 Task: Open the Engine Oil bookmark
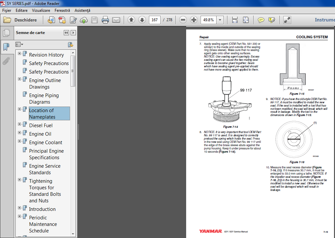40,134
